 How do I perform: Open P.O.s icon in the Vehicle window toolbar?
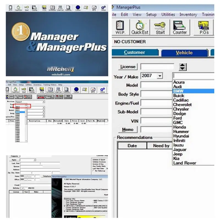click(204, 28)
